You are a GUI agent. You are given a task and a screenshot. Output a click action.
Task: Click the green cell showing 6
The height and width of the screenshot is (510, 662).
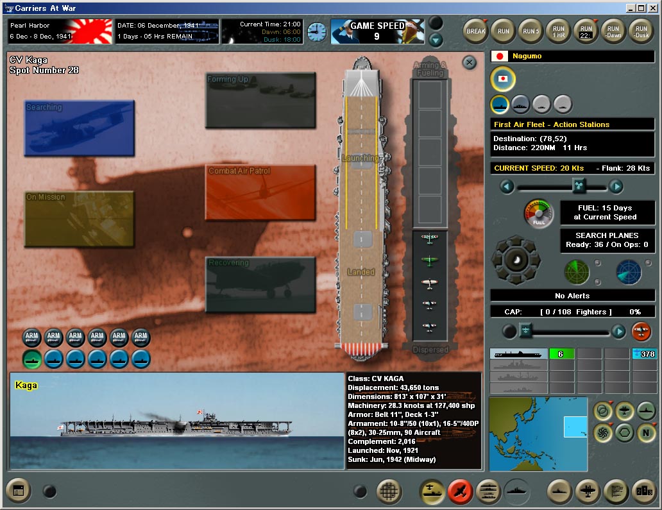[x=561, y=353]
